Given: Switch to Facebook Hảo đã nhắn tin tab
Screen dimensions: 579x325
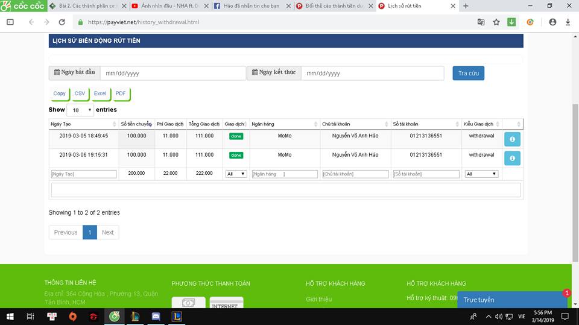Looking at the screenshot, I should (252, 6).
